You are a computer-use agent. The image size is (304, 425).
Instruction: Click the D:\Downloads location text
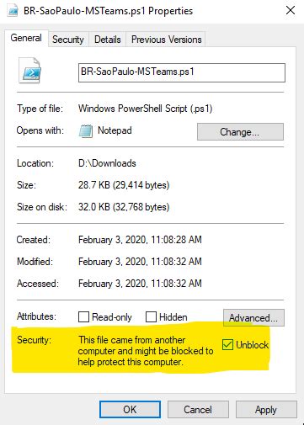pyautogui.click(x=107, y=163)
